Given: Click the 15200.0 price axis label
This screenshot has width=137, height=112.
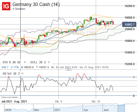Looking at the screenshot, I should tap(130, 64).
